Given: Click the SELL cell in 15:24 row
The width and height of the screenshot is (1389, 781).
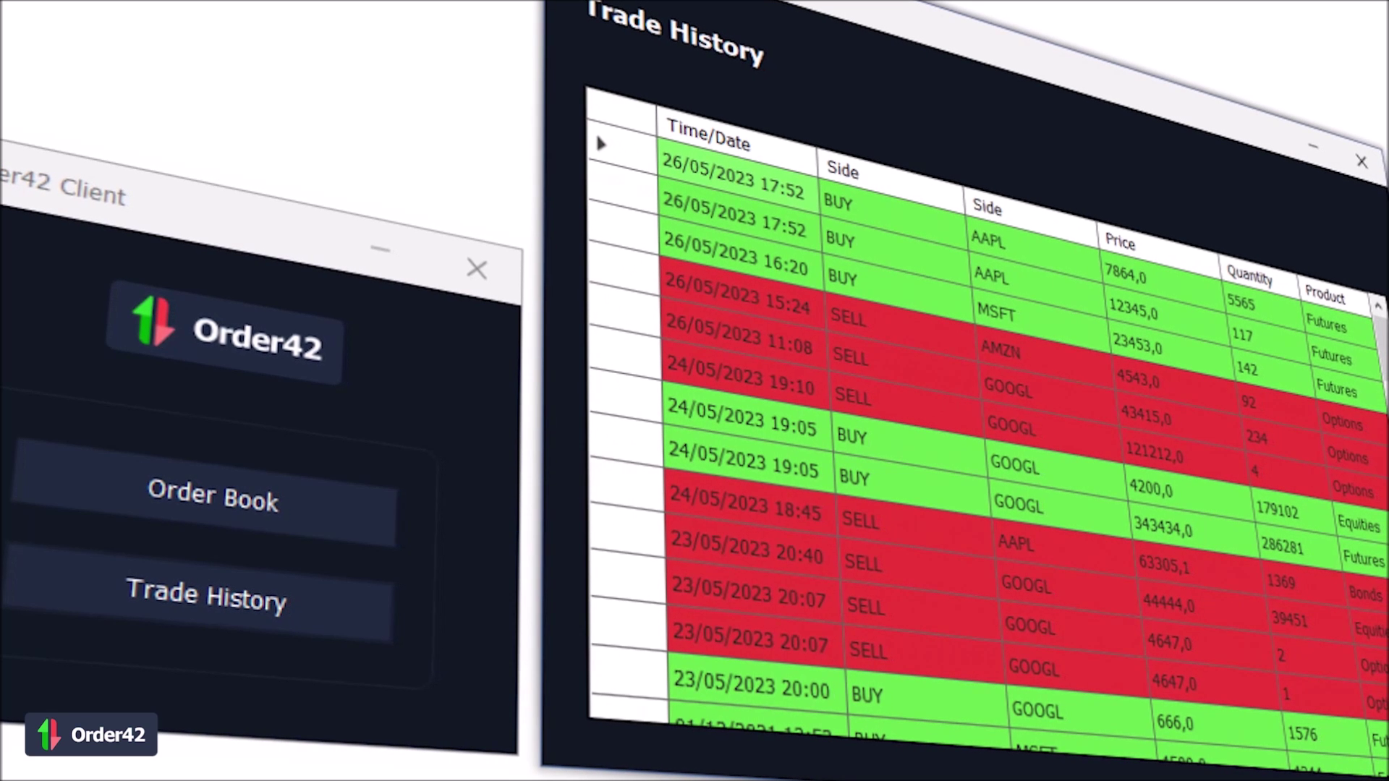Looking at the screenshot, I should click(x=899, y=328).
